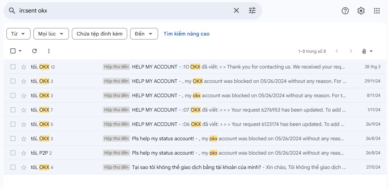Click the 1–8 trong số 8 counter
This screenshot has height=188, width=388.
[x=312, y=51]
